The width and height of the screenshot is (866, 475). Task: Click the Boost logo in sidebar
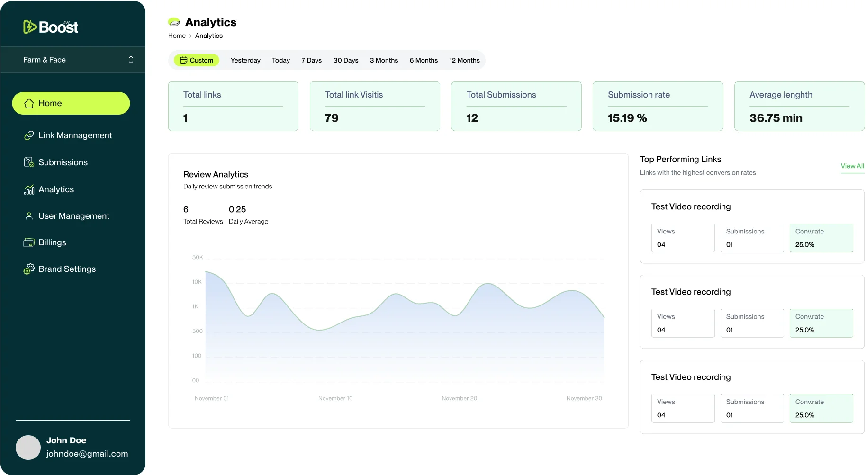click(51, 27)
